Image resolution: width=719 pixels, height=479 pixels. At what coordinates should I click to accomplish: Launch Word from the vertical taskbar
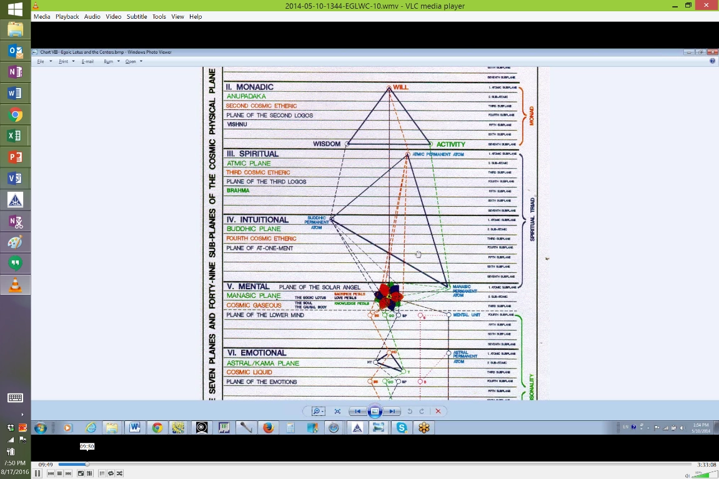(15, 94)
